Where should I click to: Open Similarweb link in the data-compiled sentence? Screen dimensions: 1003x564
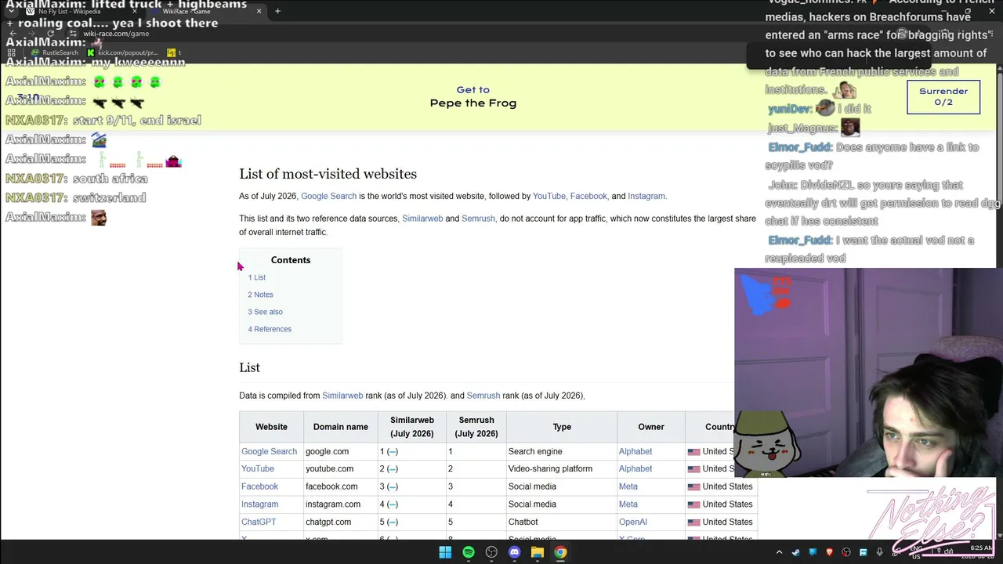tap(342, 396)
